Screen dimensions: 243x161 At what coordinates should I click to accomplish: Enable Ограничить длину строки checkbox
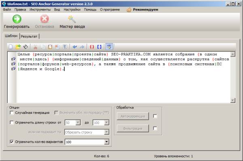tap(12, 123)
